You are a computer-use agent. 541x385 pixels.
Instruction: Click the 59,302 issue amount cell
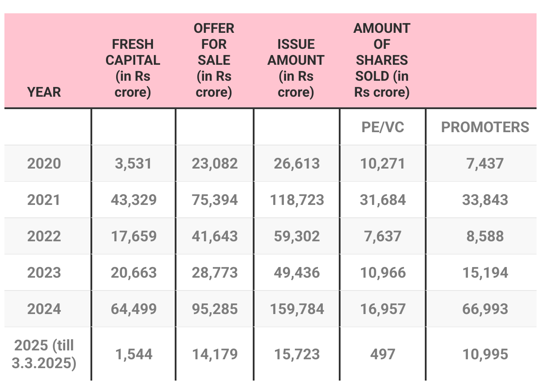click(297, 236)
